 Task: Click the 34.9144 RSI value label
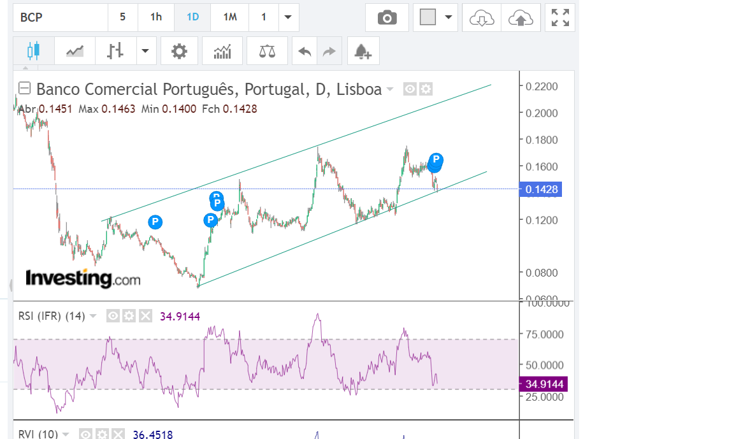(x=543, y=384)
